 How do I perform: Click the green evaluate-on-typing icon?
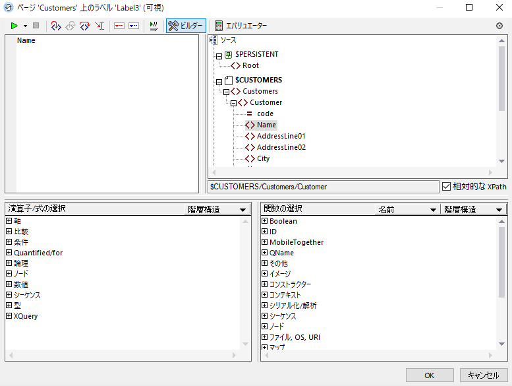[x=154, y=26]
